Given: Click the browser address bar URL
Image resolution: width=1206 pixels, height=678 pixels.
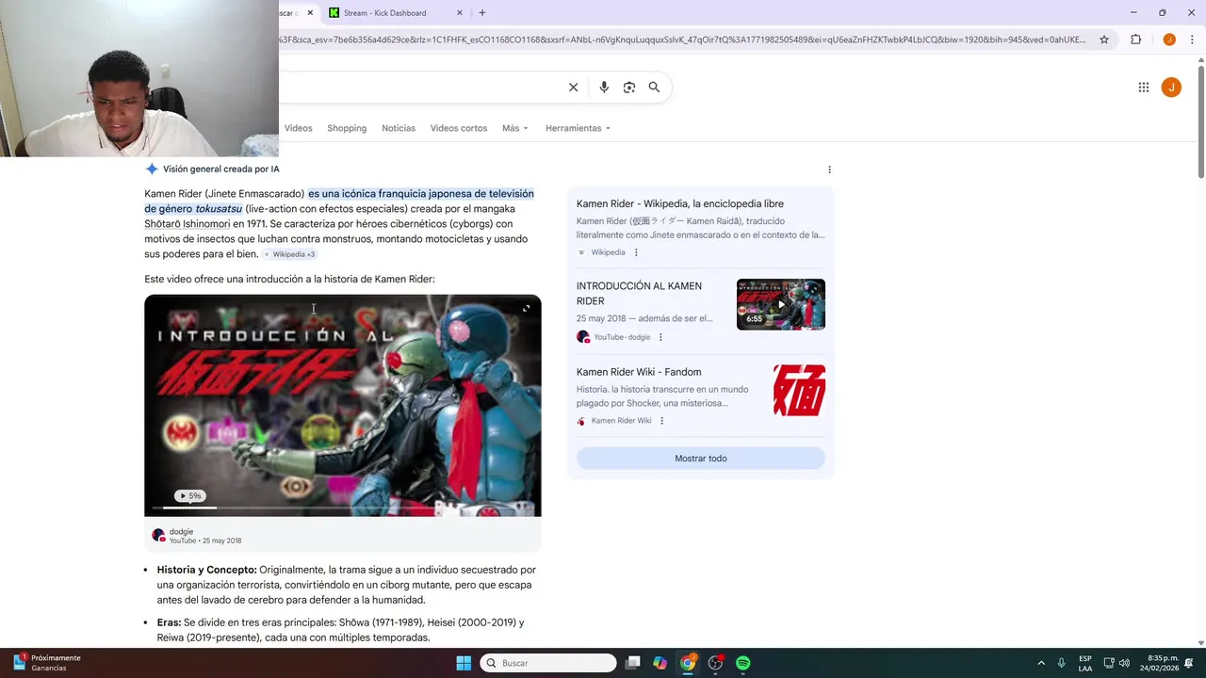Looking at the screenshot, I should coord(683,40).
